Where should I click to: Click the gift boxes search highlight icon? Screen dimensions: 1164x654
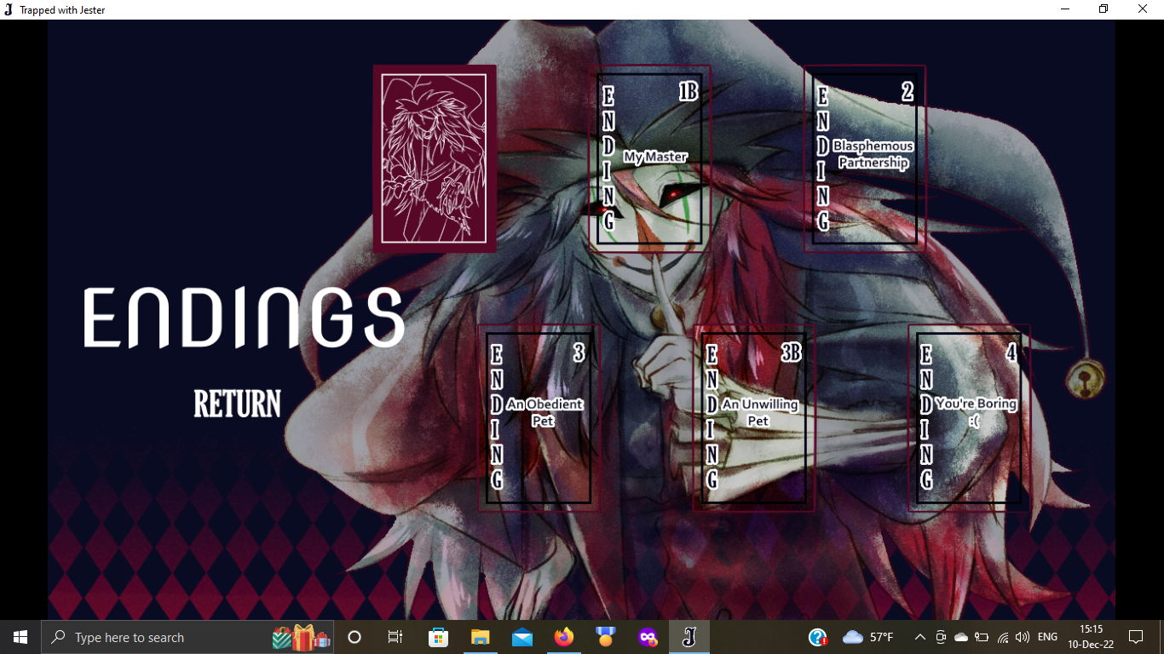tap(302, 637)
